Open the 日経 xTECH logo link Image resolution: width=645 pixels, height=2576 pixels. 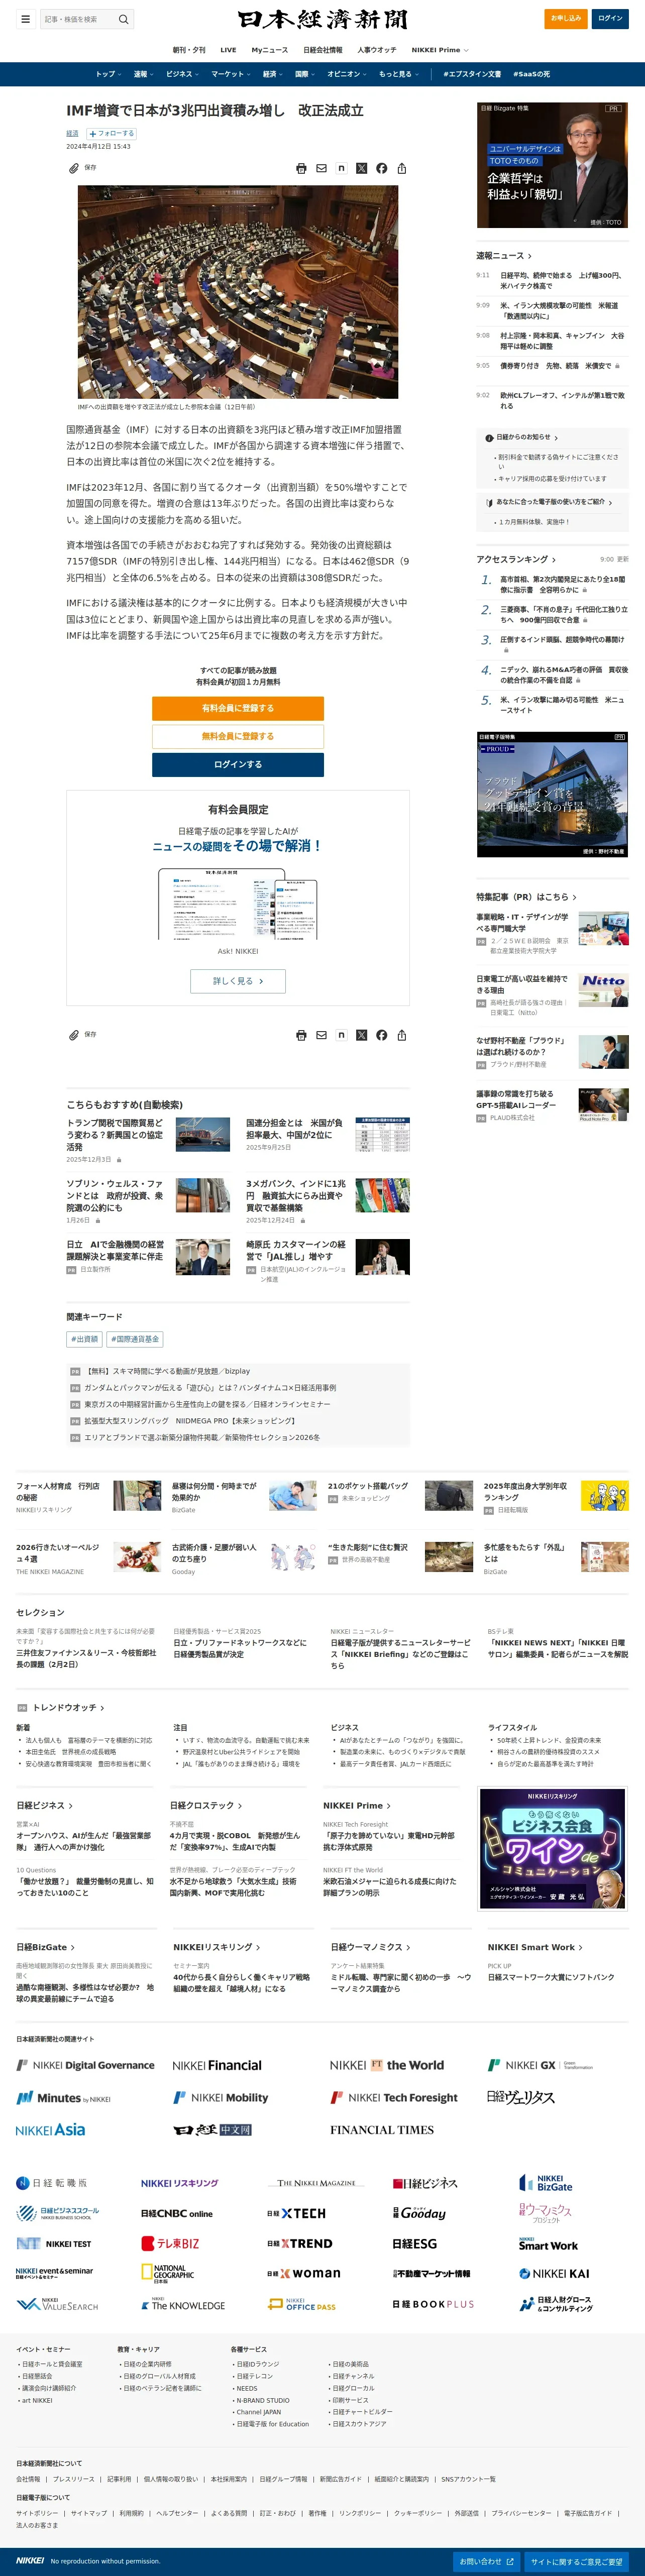(296, 2213)
